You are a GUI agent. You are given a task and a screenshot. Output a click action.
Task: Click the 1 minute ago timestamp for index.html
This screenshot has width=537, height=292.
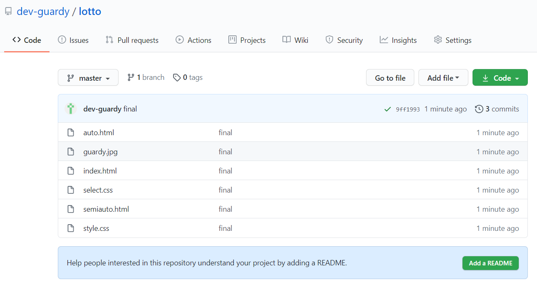(x=498, y=171)
